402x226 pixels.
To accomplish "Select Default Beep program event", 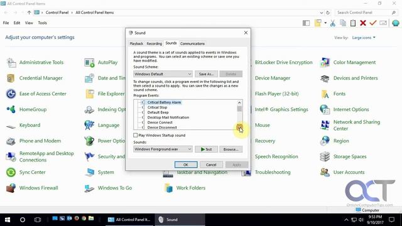I will (x=158, y=112).
